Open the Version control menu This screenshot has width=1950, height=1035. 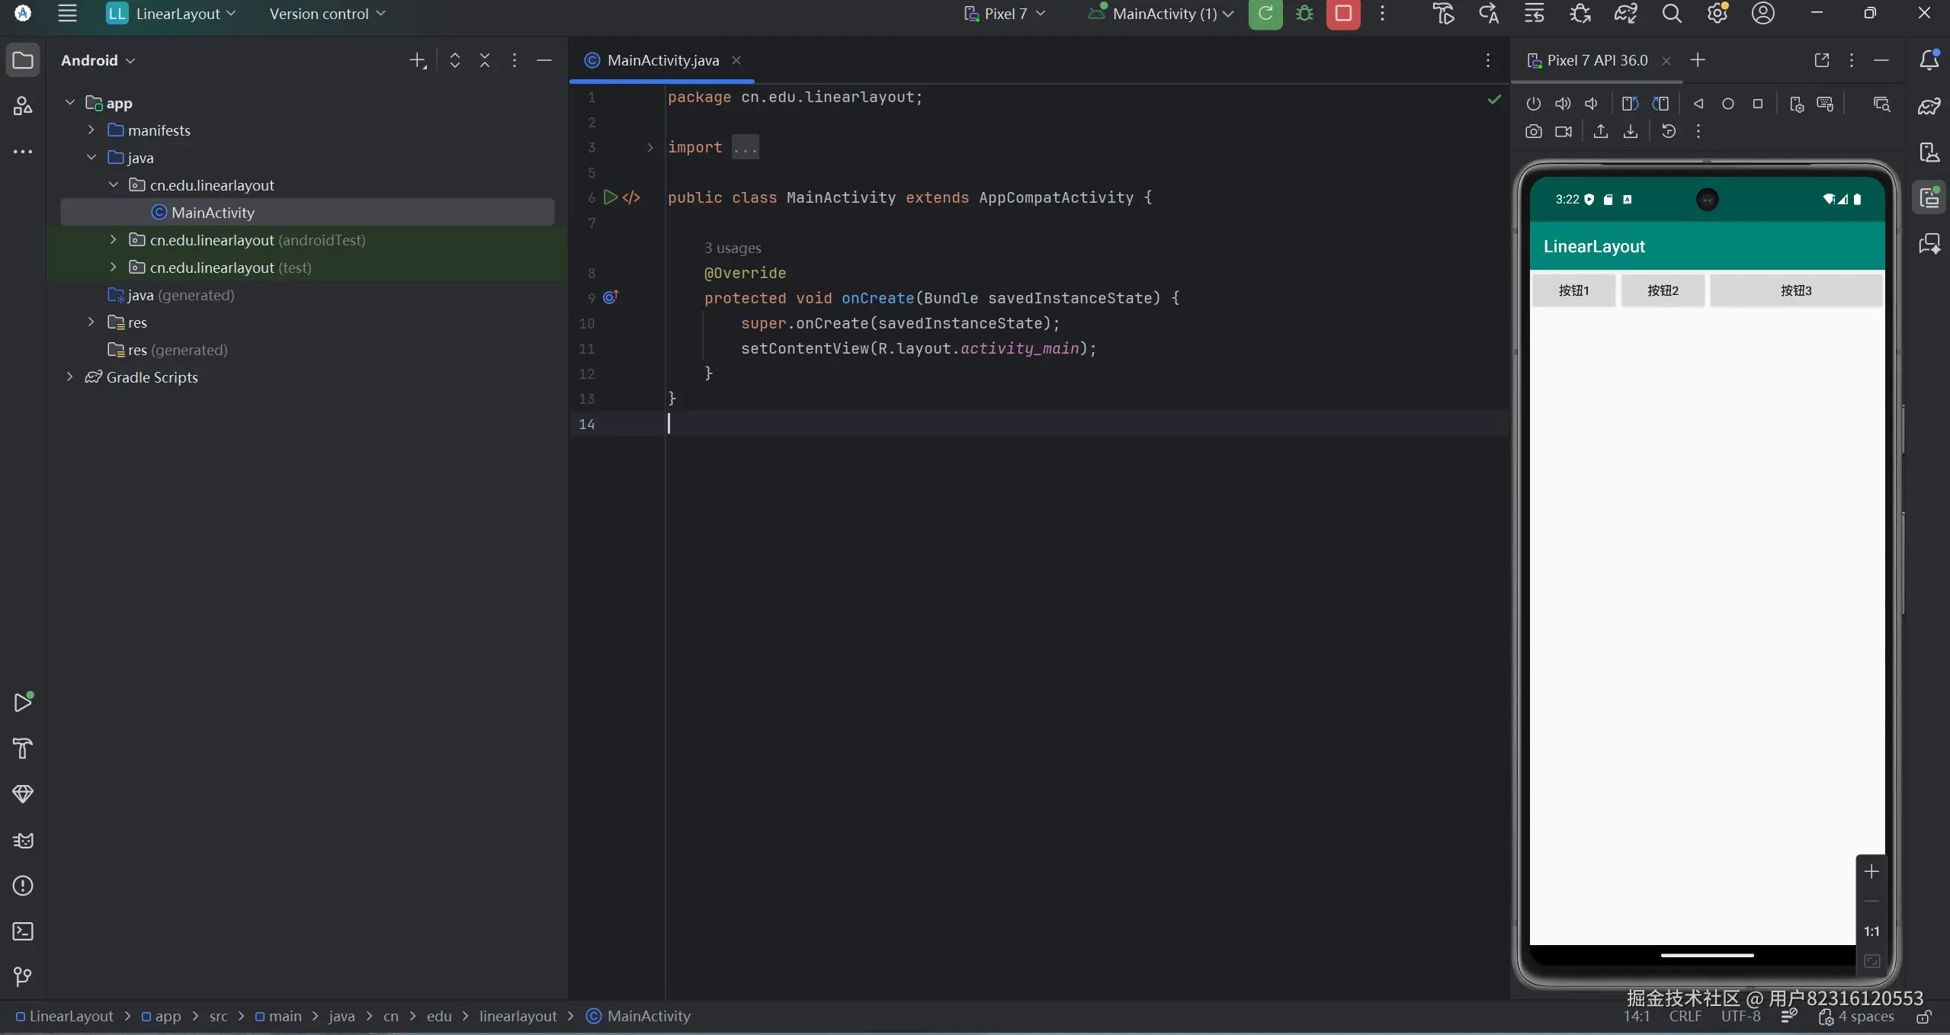327,14
